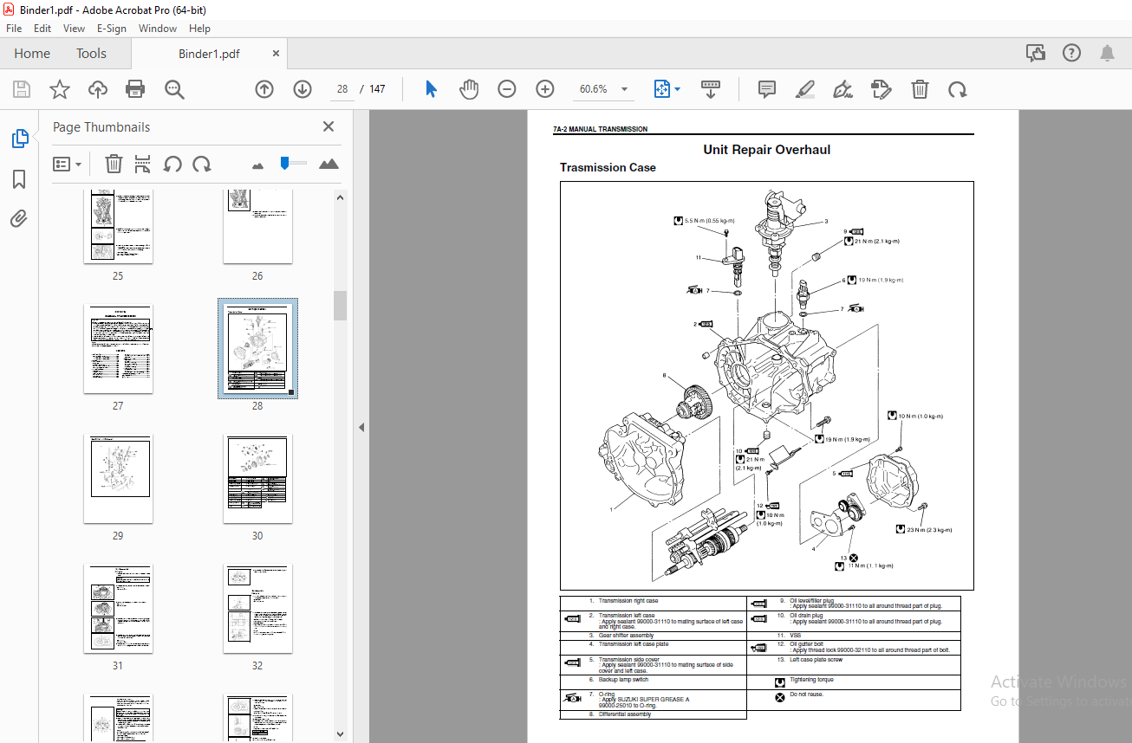1132x743 pixels.
Task: Zoom in with plus button
Action: [544, 89]
